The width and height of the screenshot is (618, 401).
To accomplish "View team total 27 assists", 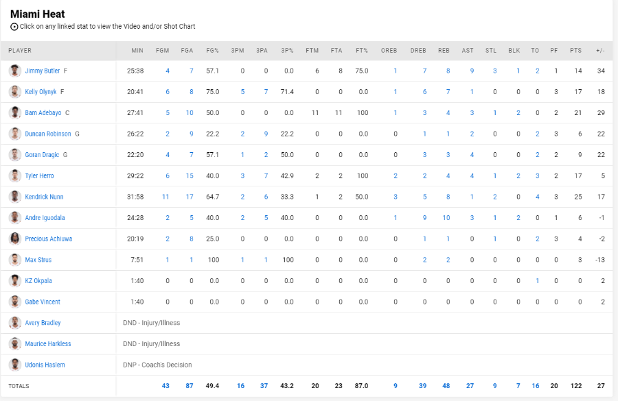I will [470, 386].
